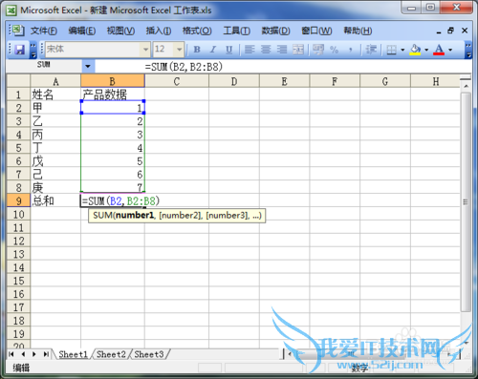Apply currency style format
The width and height of the screenshot is (478, 379).
click(x=318, y=50)
